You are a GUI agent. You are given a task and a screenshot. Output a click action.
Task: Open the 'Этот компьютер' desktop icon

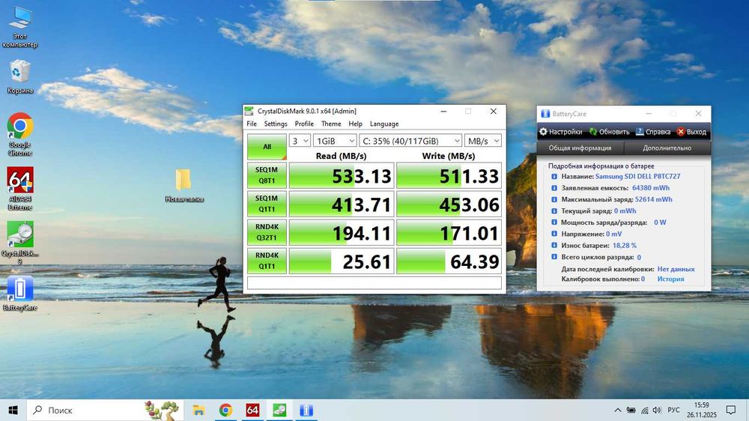pos(20,28)
